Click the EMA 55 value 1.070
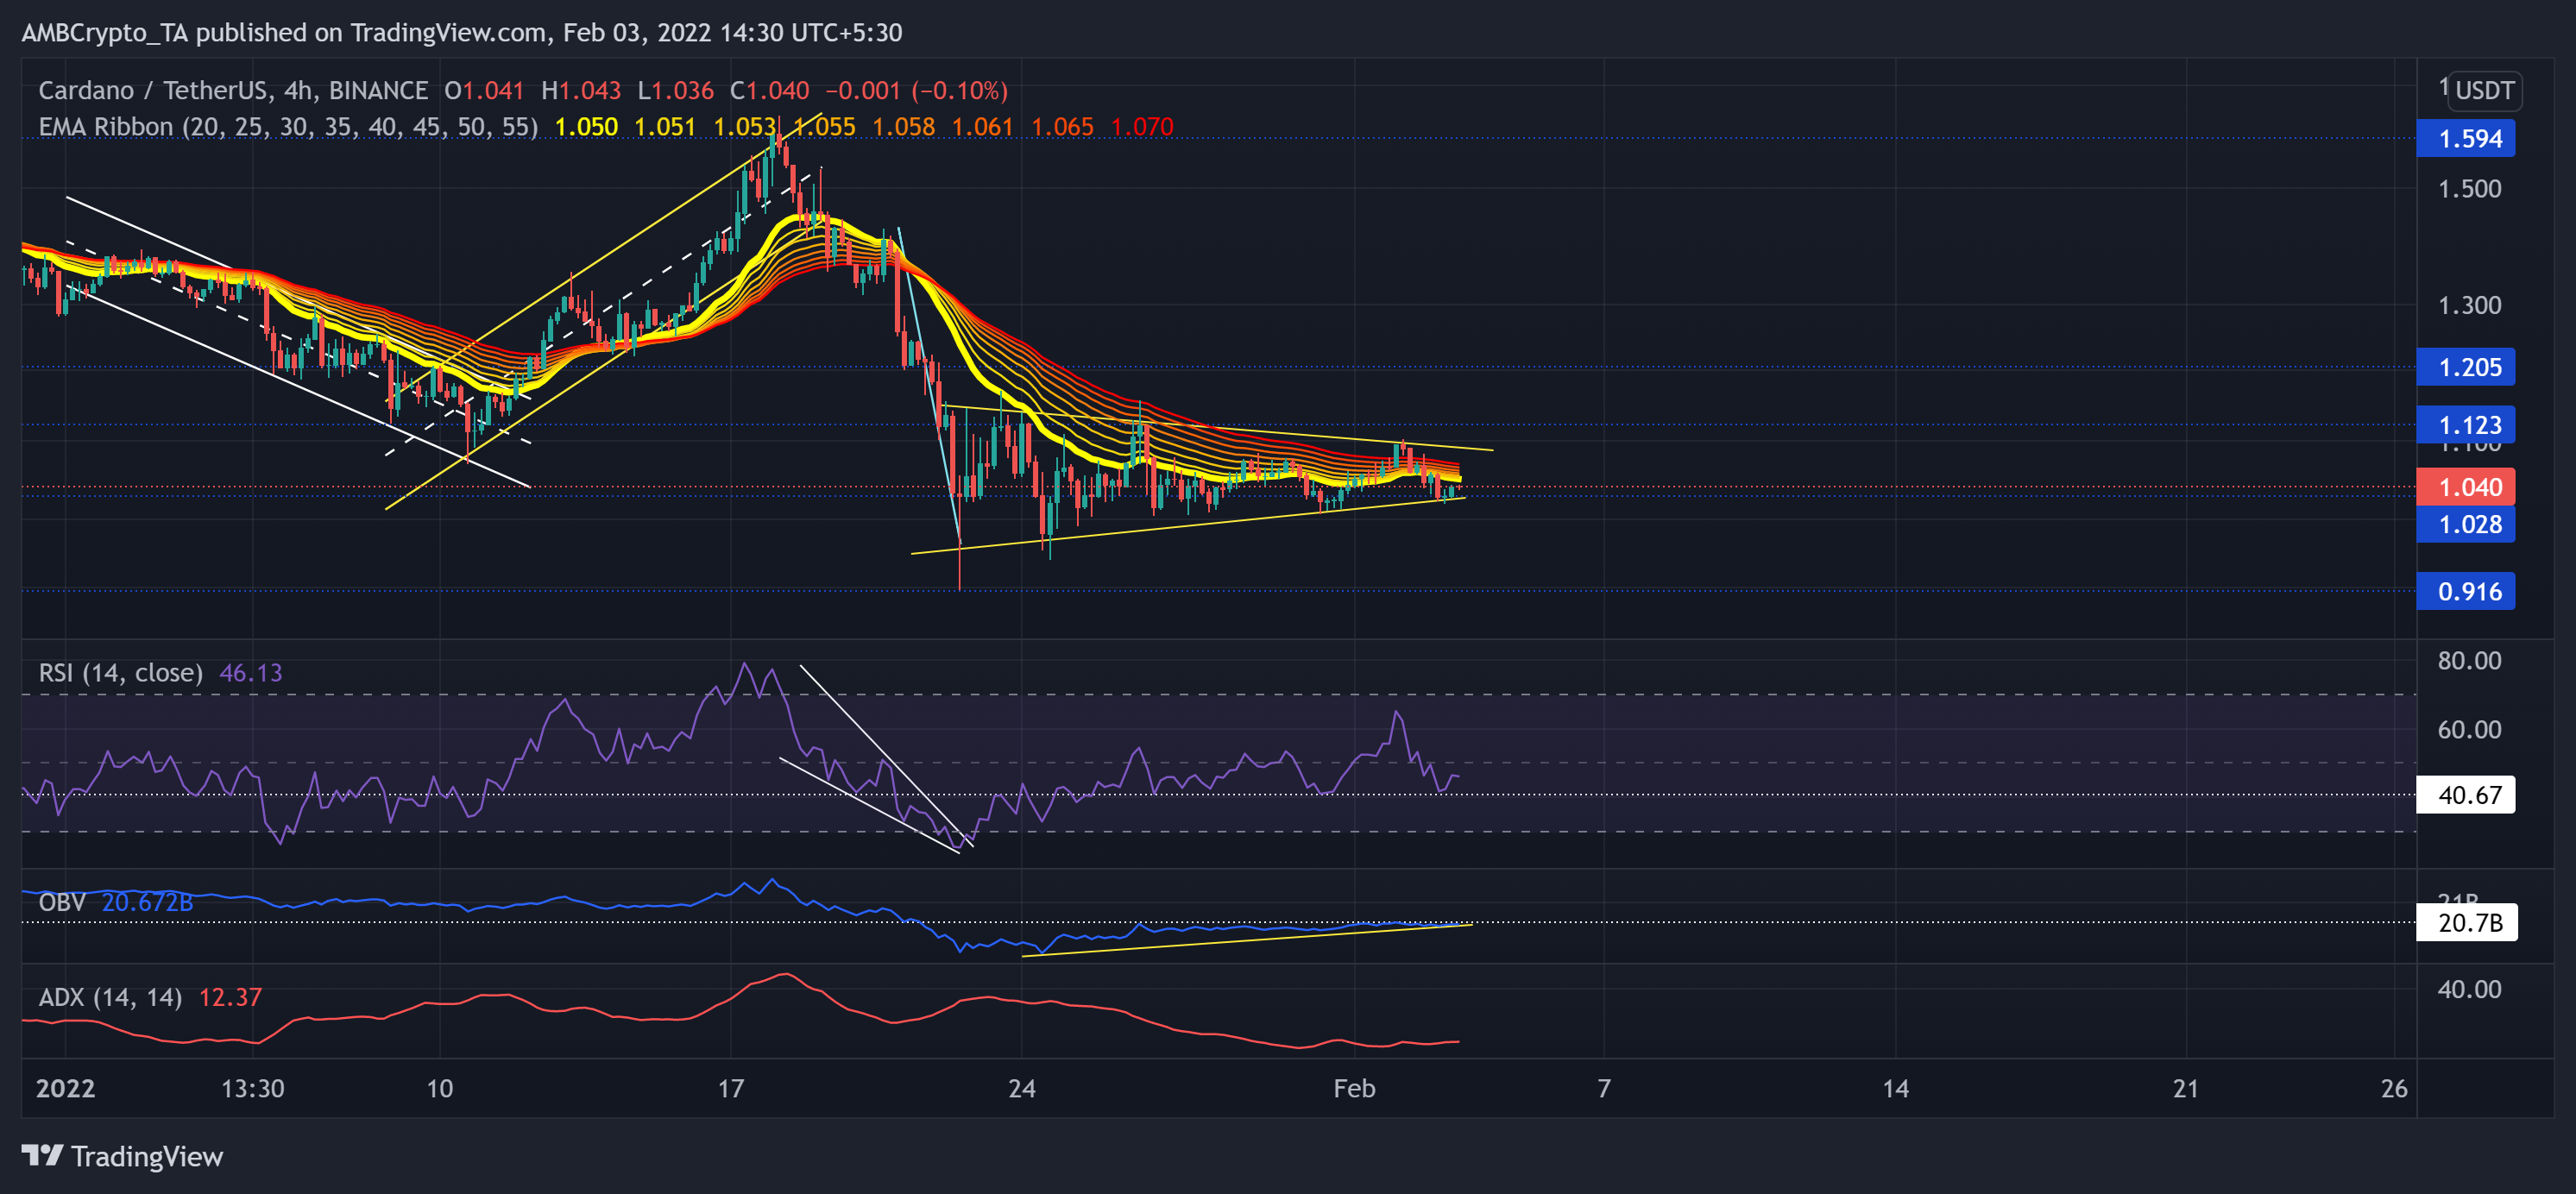 (x=1142, y=127)
